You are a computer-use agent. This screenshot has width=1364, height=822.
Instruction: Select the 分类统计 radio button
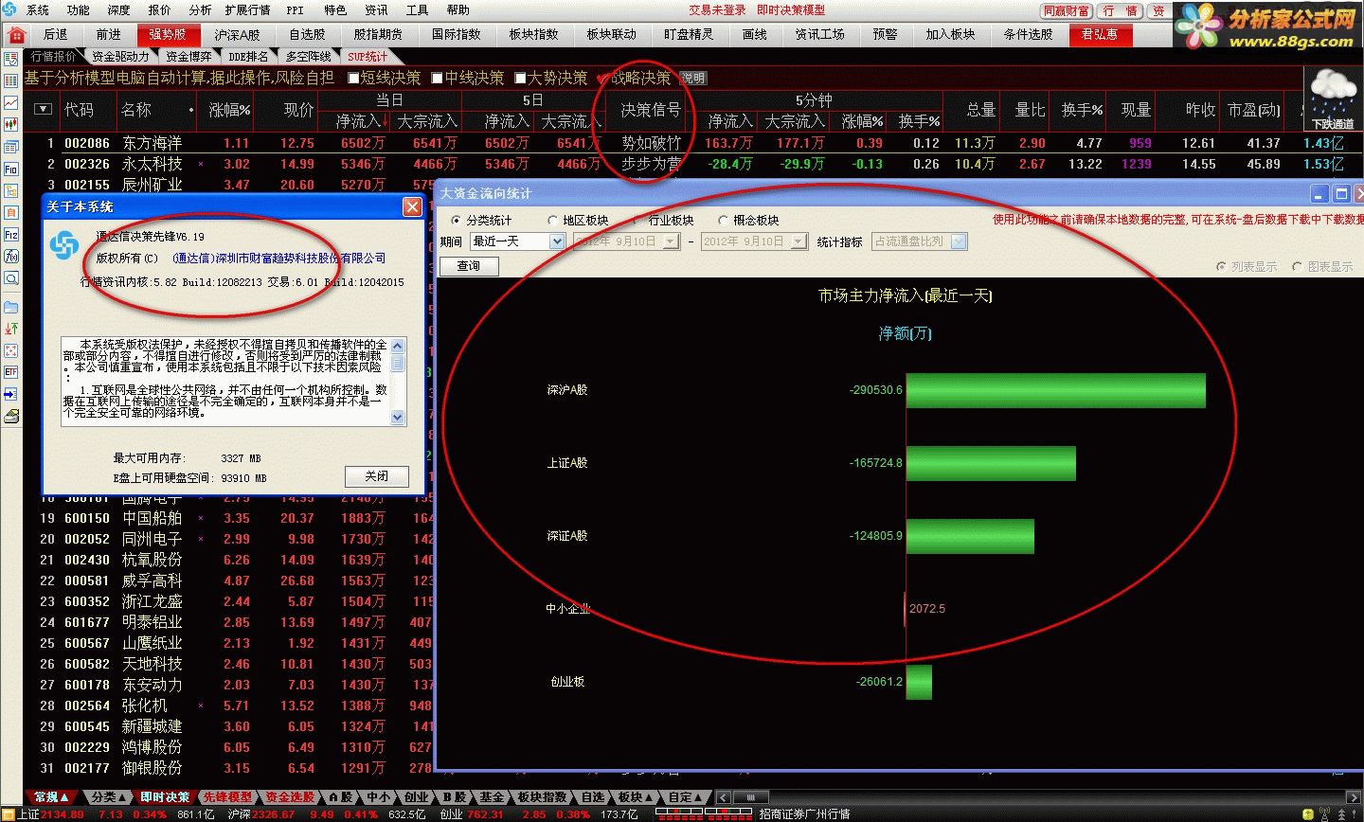456,220
